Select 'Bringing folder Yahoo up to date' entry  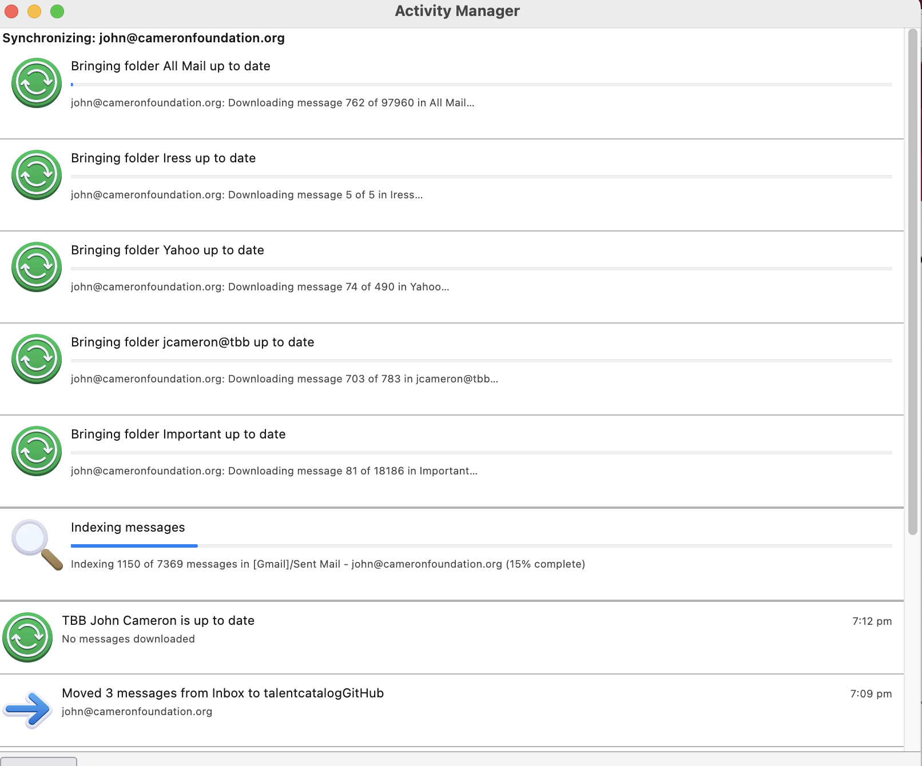168,250
